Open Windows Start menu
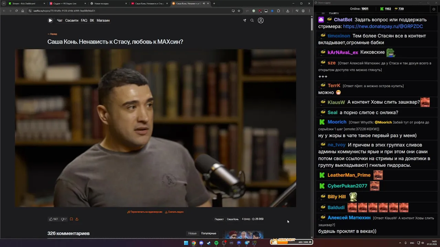This screenshot has width=440, height=247. tap(186, 243)
